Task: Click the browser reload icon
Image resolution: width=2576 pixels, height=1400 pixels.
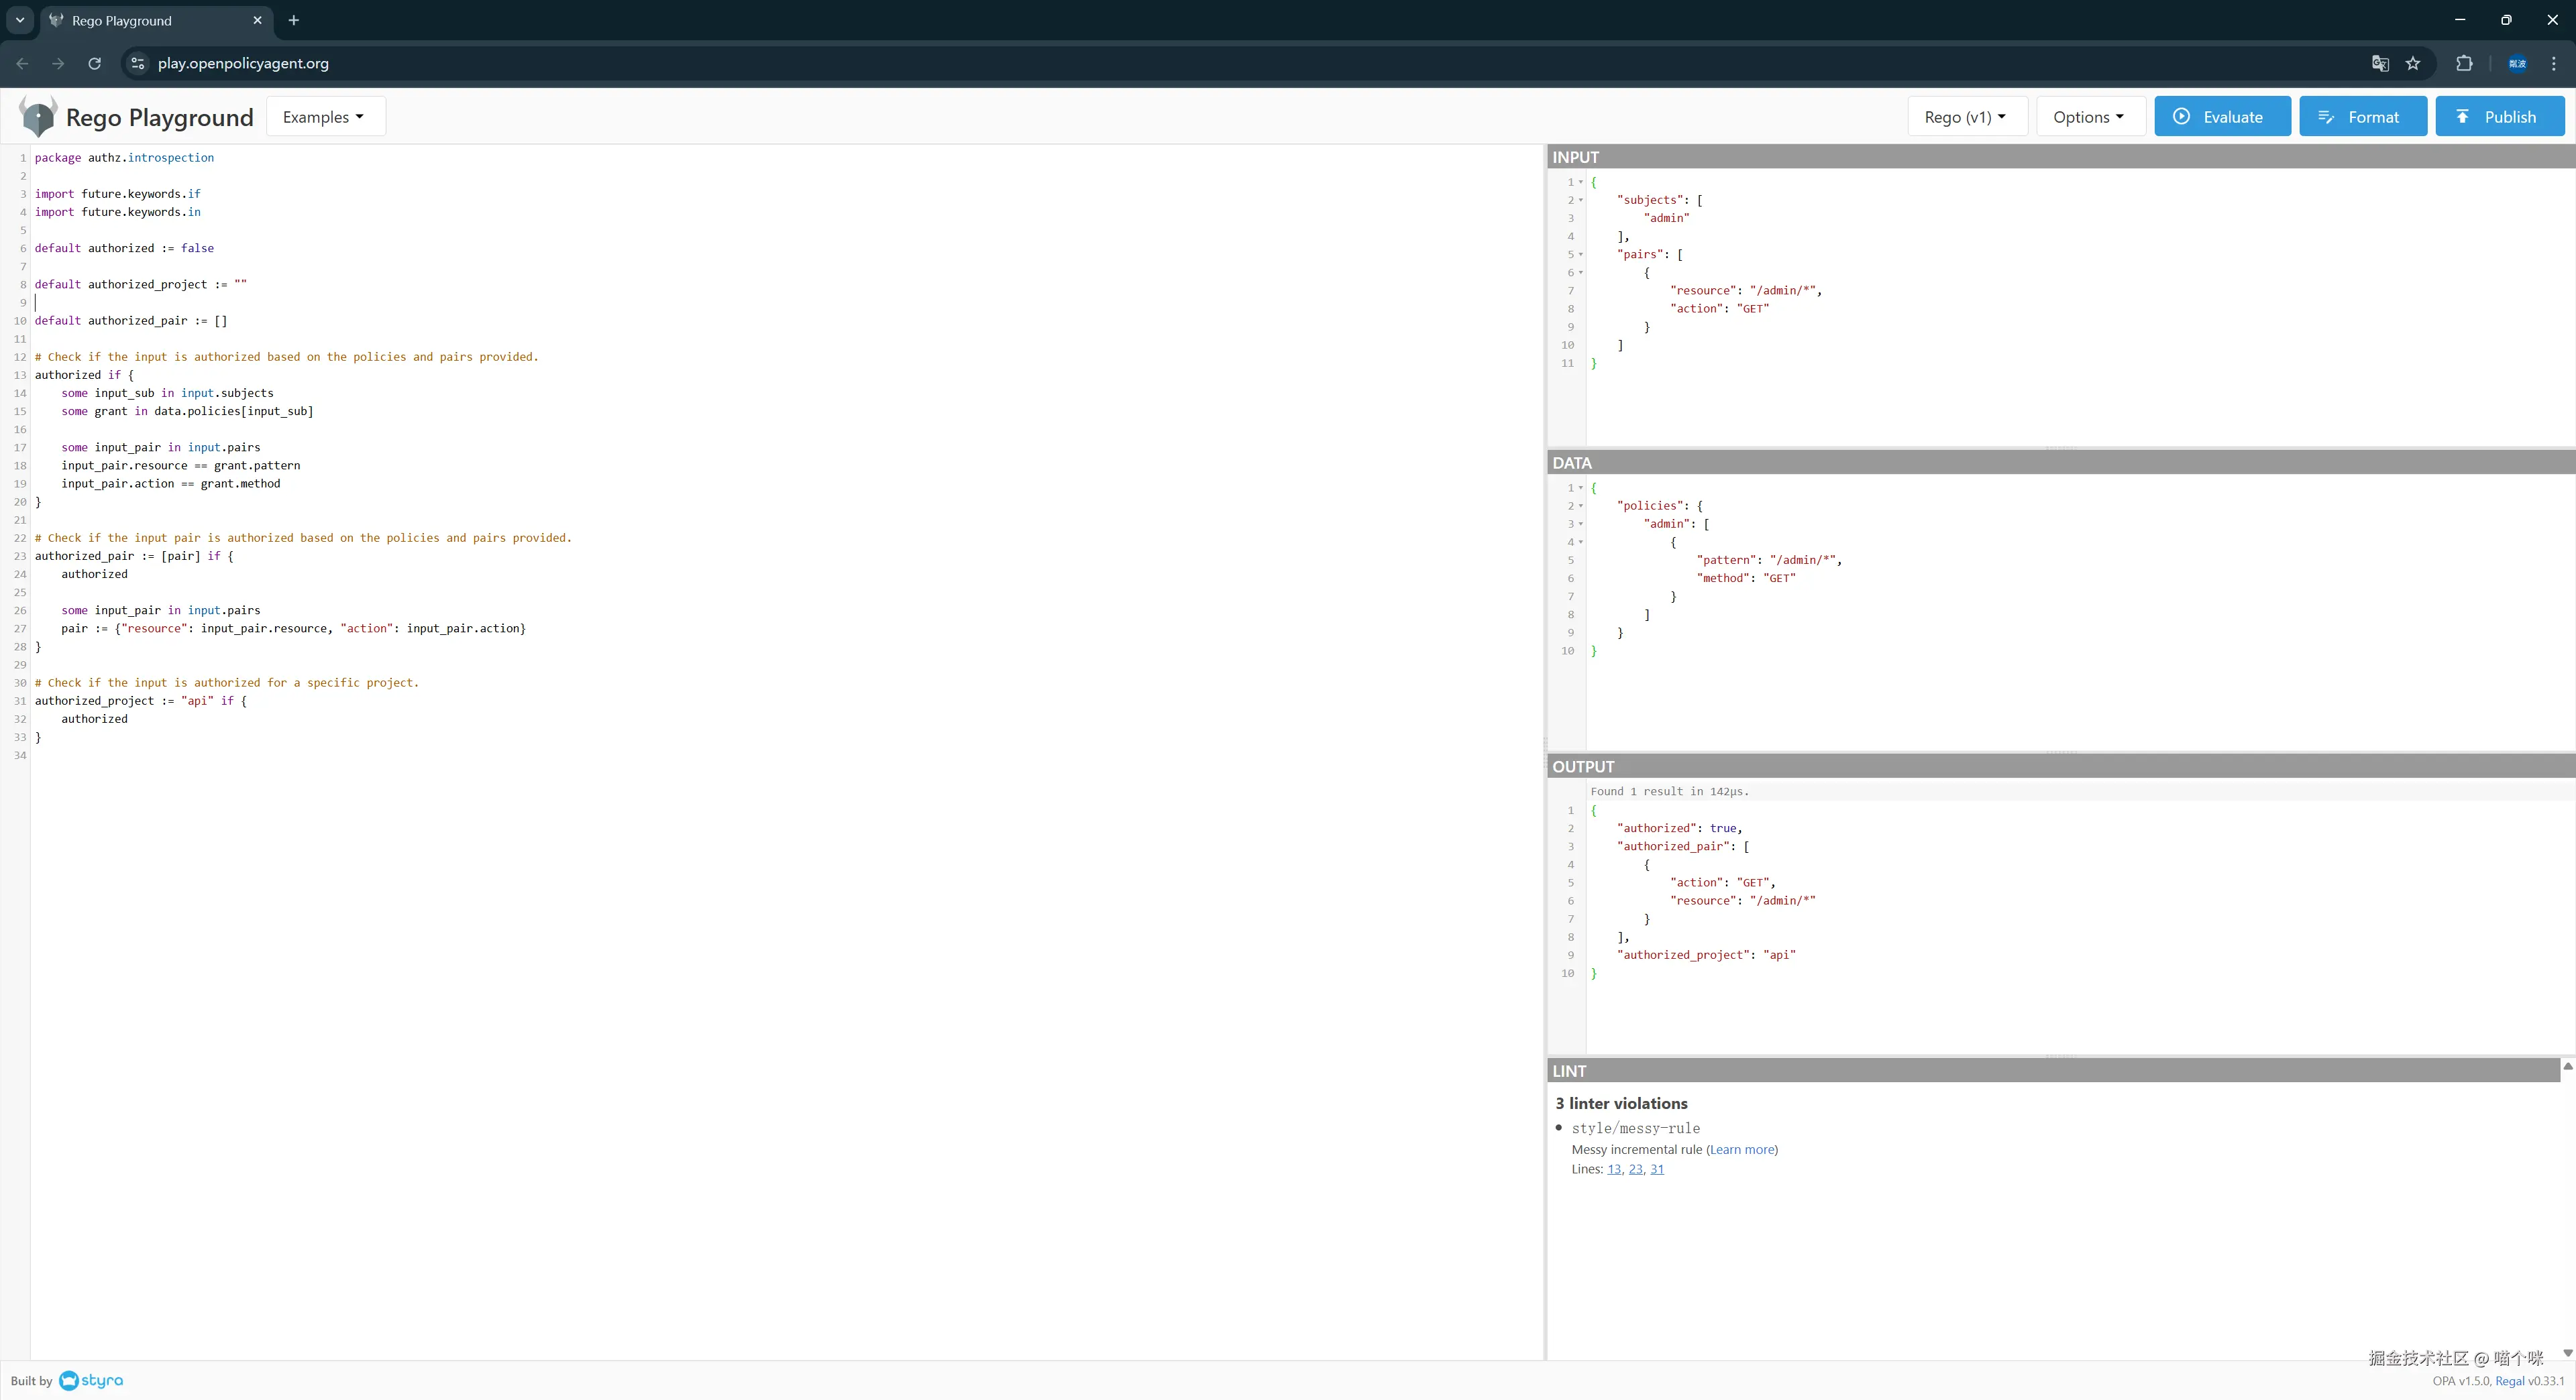Action: point(94,63)
